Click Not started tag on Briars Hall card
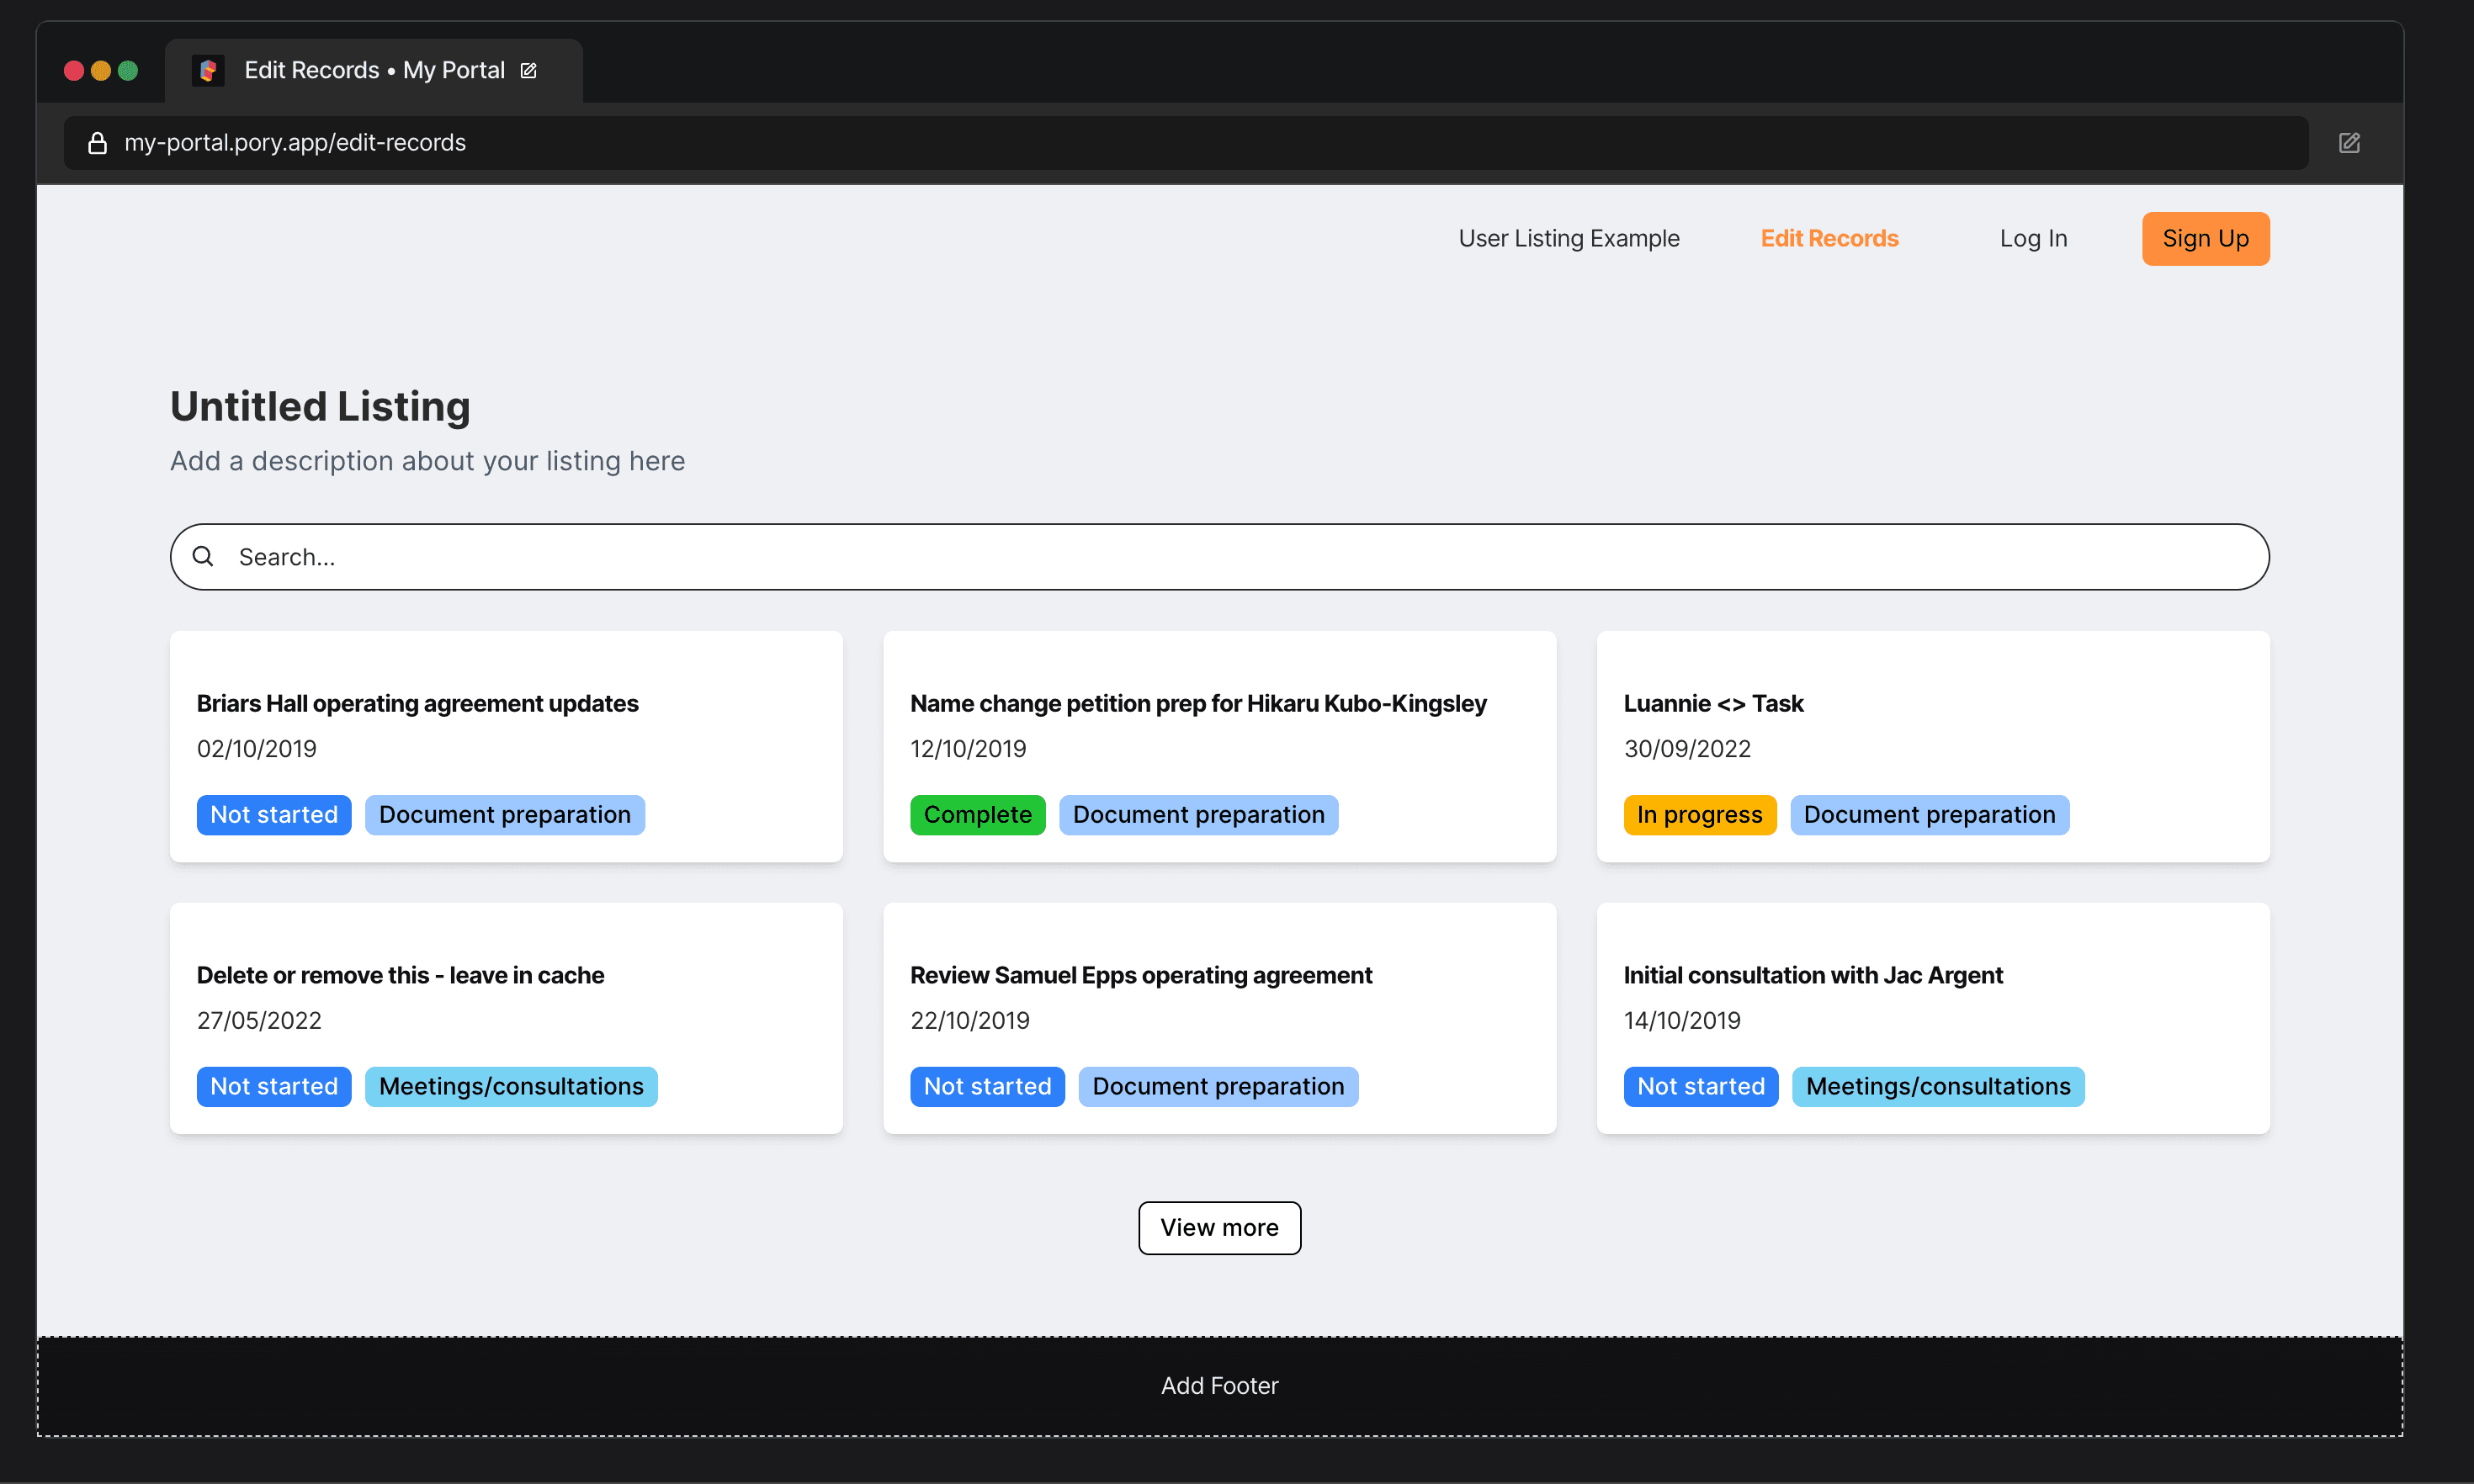 [x=274, y=814]
